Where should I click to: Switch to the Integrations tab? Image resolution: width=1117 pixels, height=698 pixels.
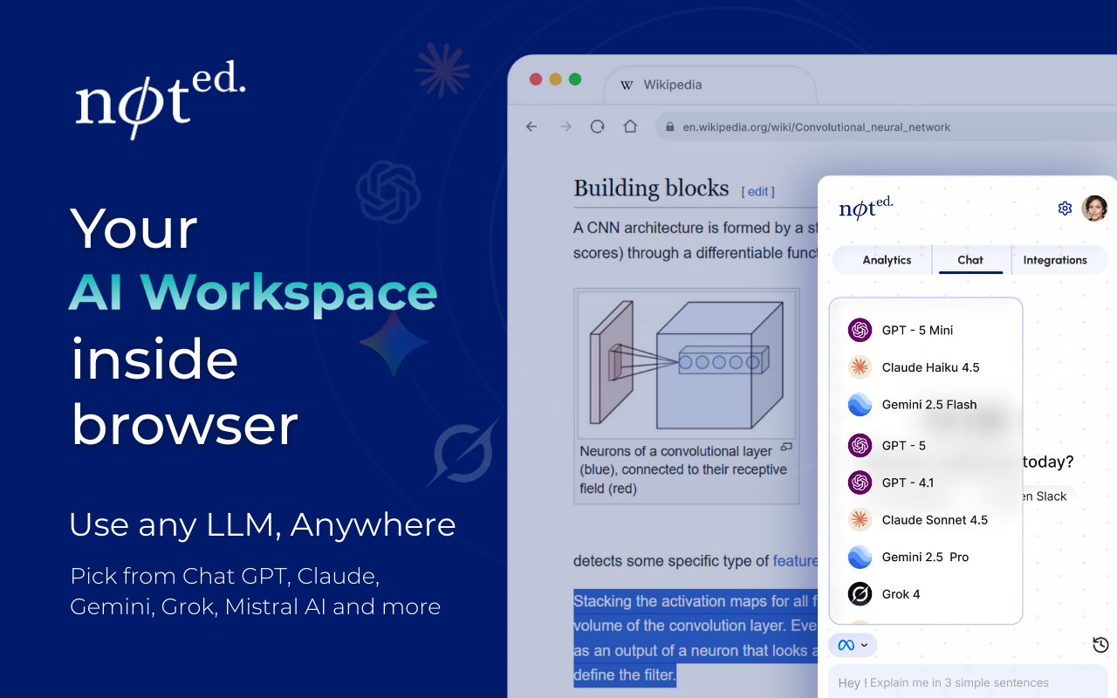[1056, 259]
